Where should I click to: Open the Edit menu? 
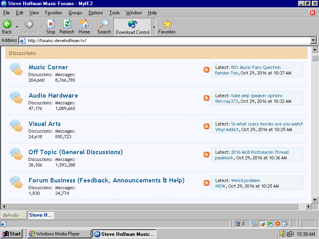pos(20,13)
